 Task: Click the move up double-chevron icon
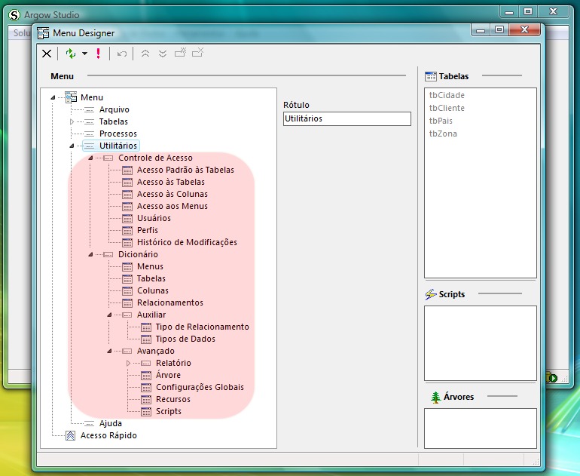point(145,54)
